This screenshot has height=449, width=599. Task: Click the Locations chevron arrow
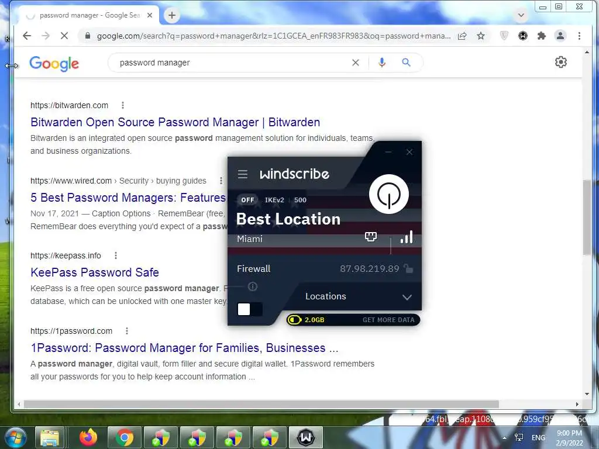[407, 297]
